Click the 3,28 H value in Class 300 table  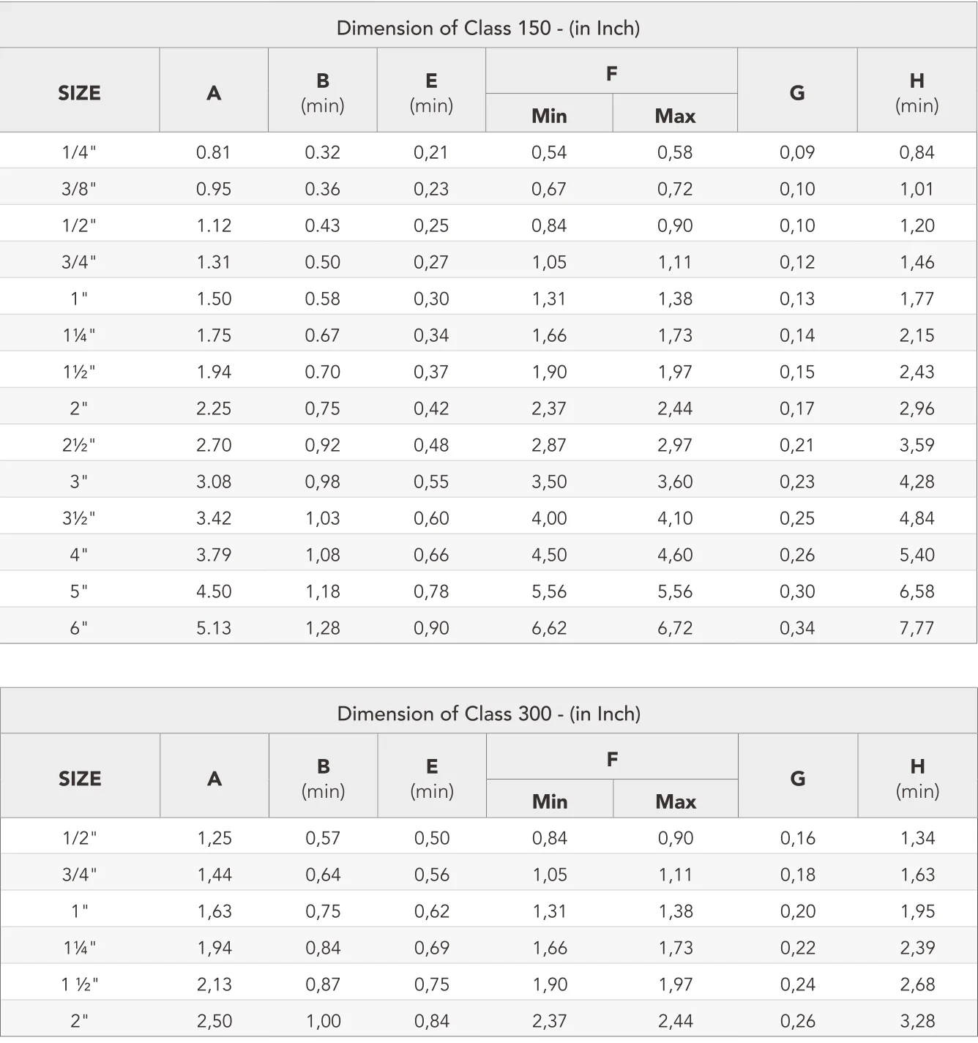[x=917, y=1021]
